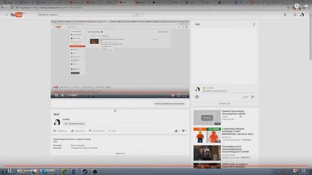Go to the YouTube logo home

click(17, 15)
